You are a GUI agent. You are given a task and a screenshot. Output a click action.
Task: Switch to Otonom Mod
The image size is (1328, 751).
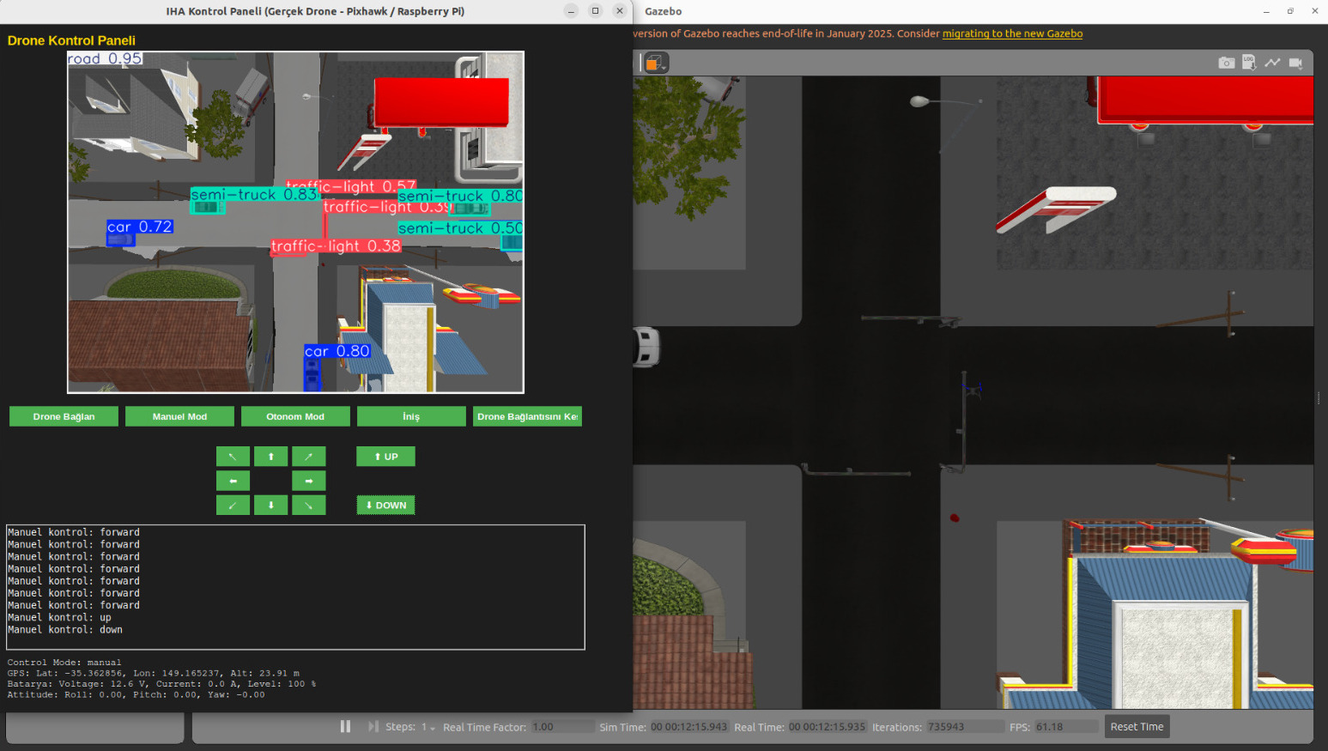tap(295, 416)
